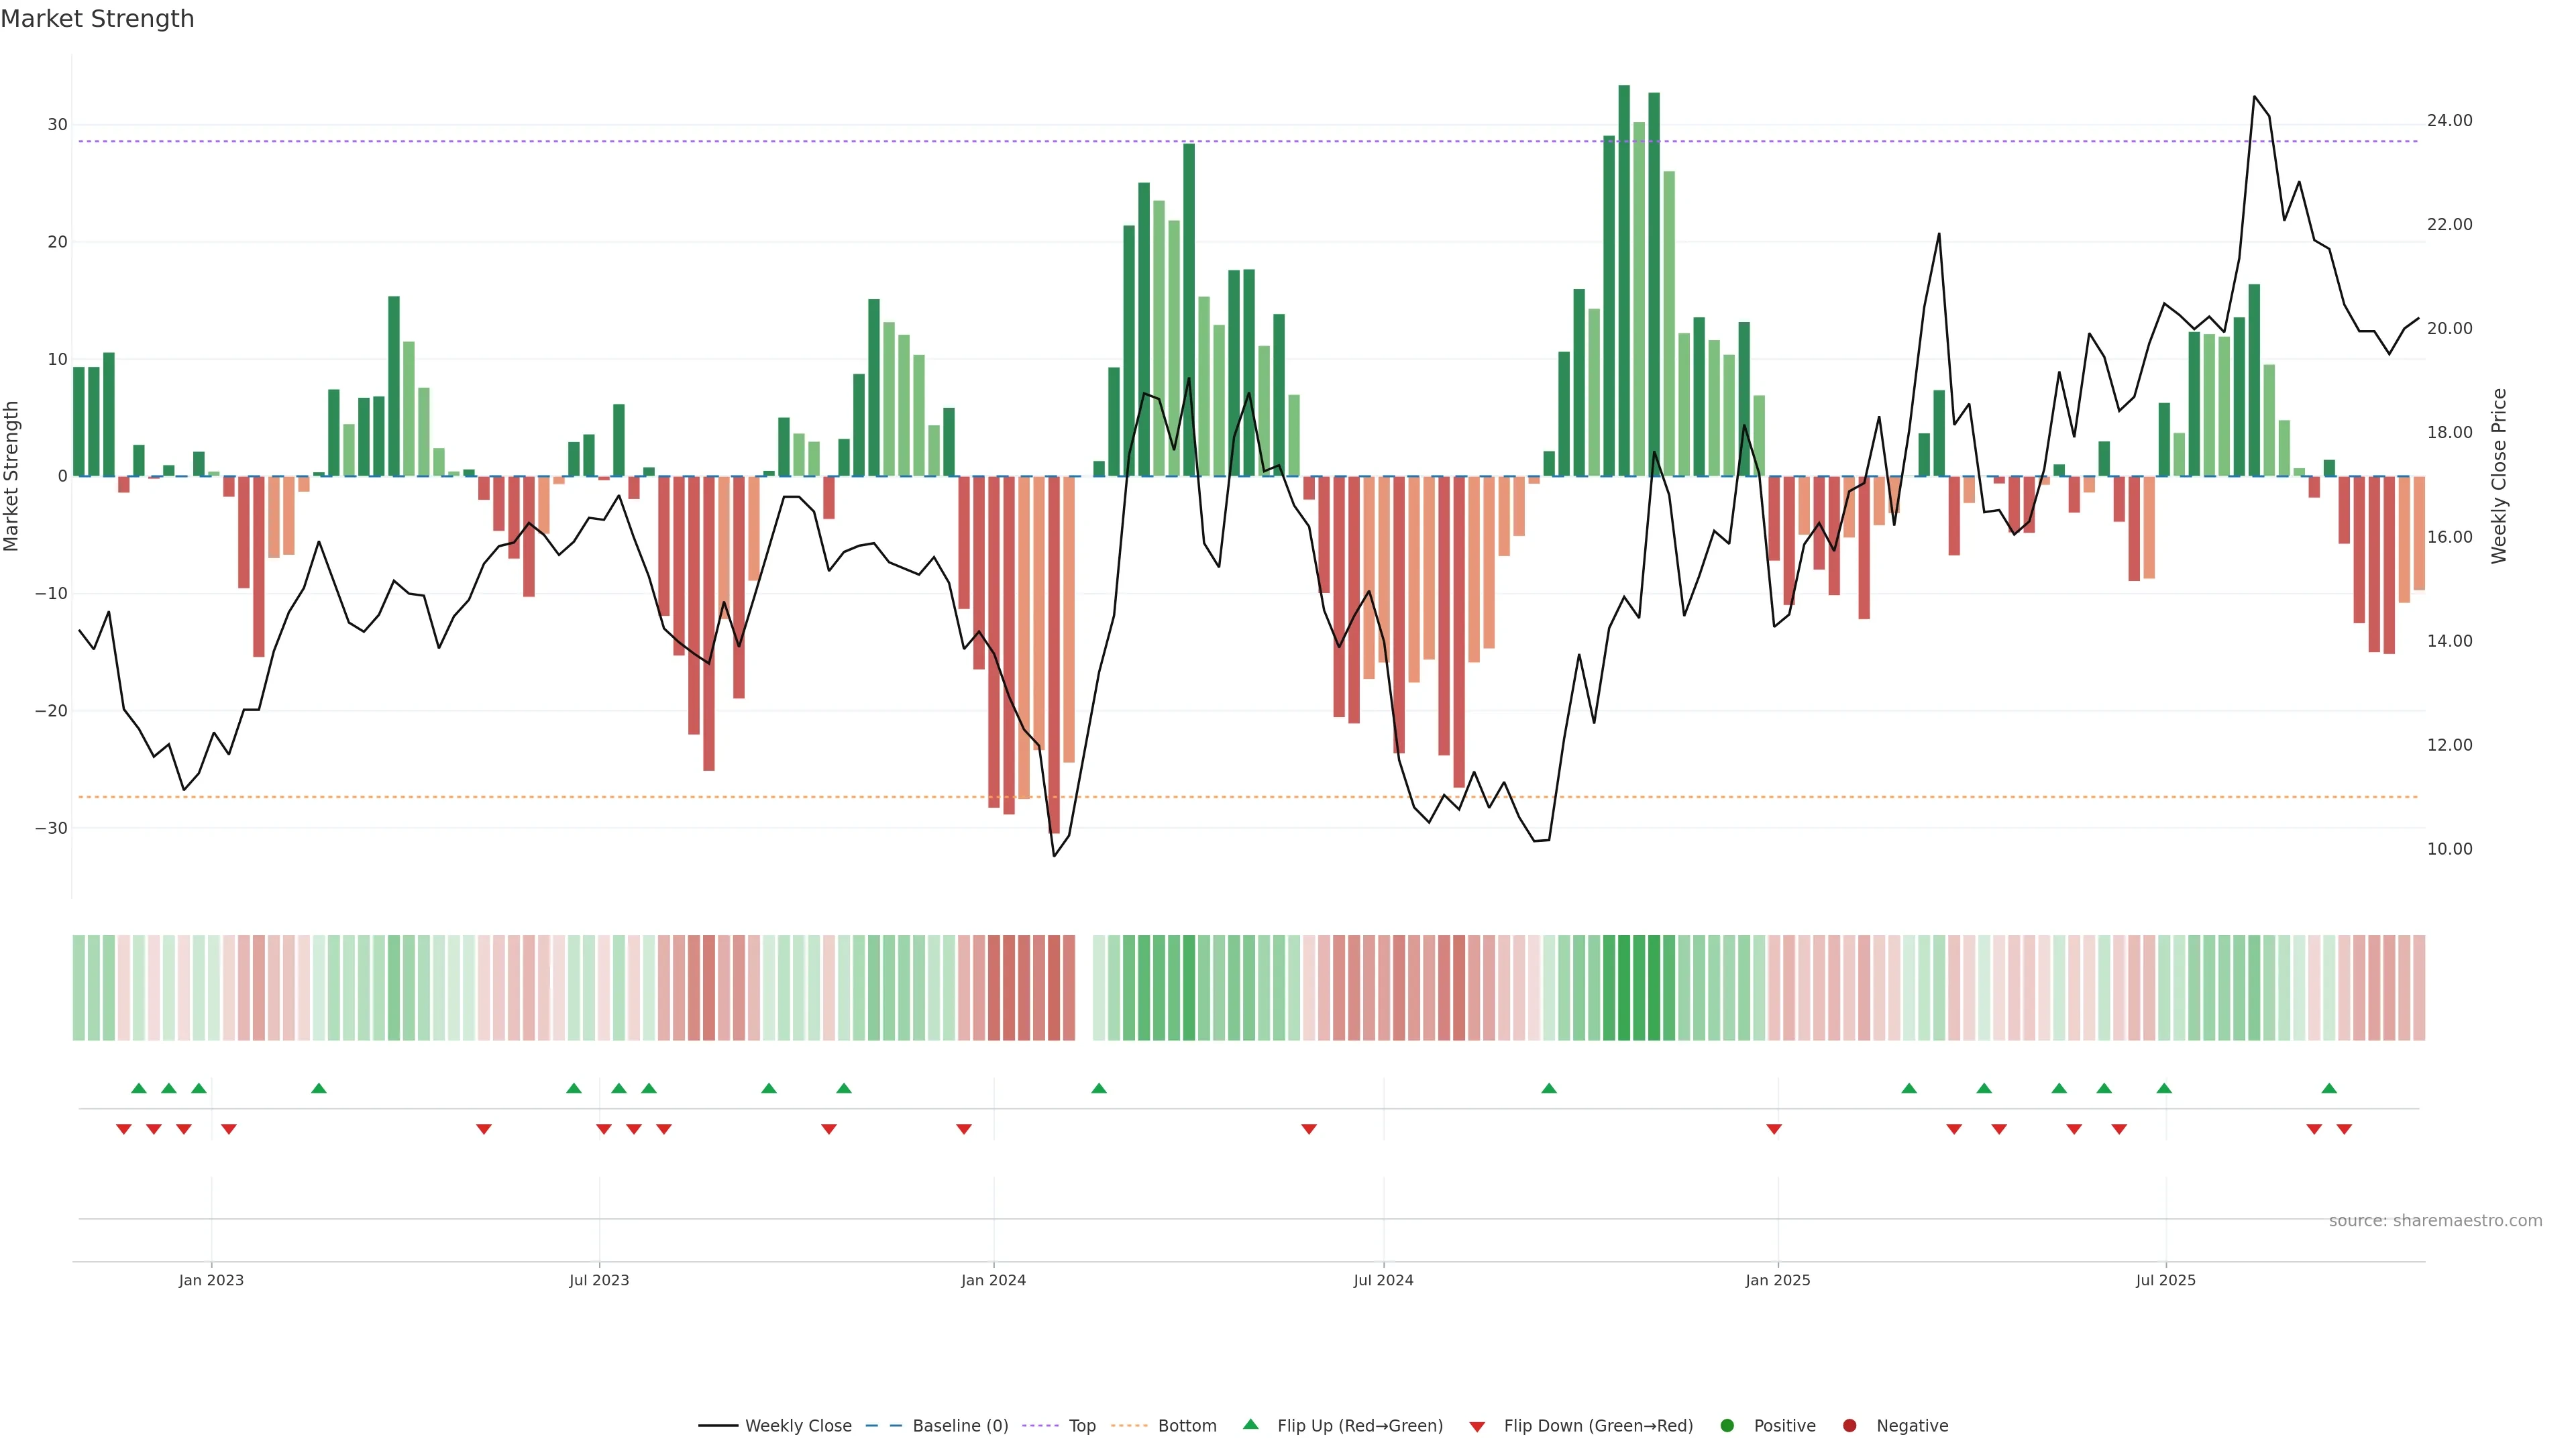Click the Jul 2025 x-axis label
Viewport: 2576px width, 1449px height.
[x=2165, y=1280]
